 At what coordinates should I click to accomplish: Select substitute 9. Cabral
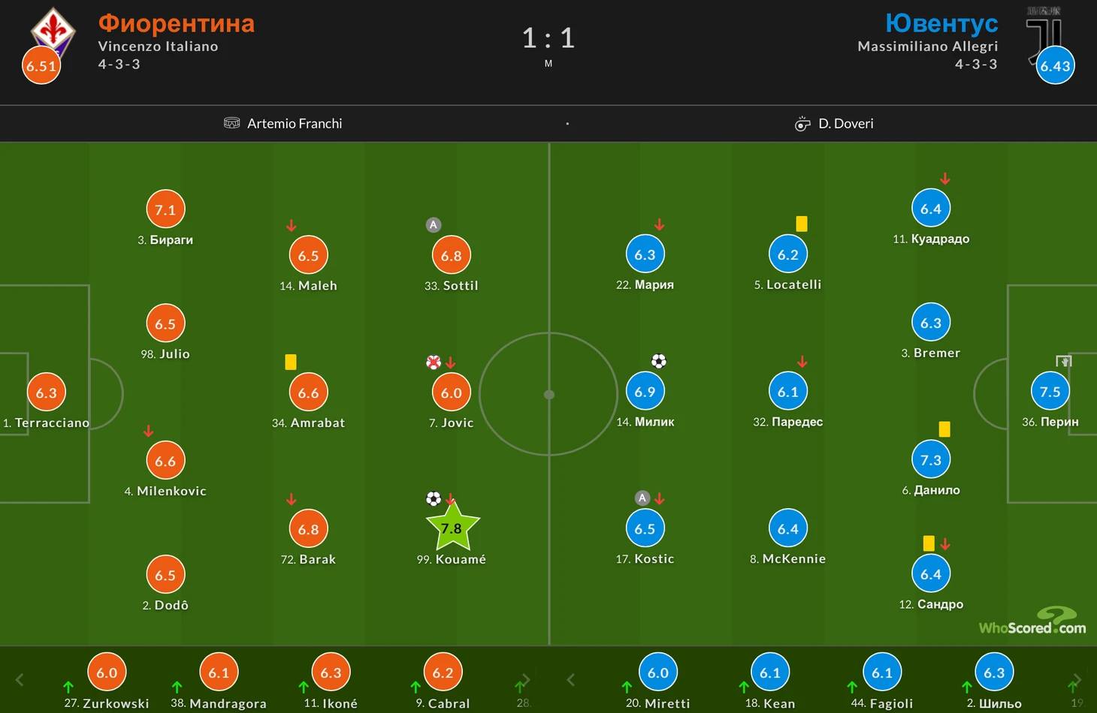click(443, 681)
